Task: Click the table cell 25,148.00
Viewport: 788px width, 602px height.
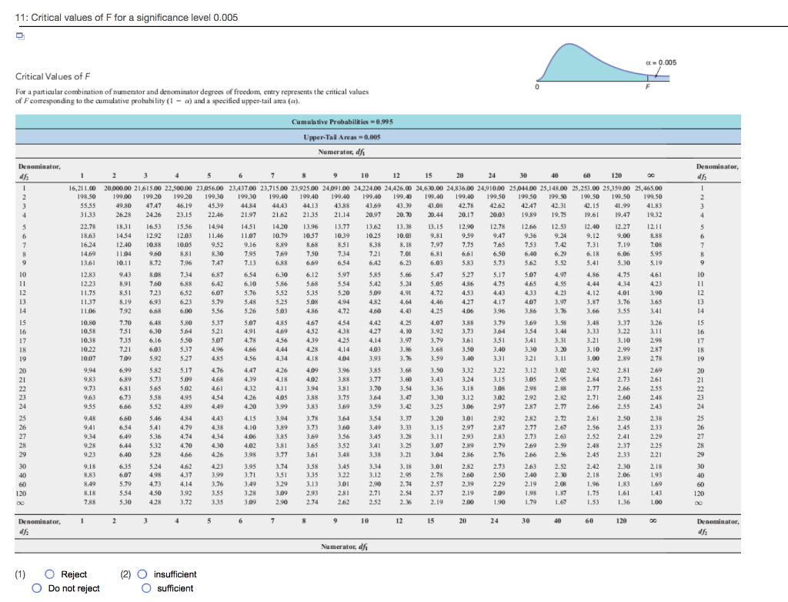Action: click(x=554, y=188)
